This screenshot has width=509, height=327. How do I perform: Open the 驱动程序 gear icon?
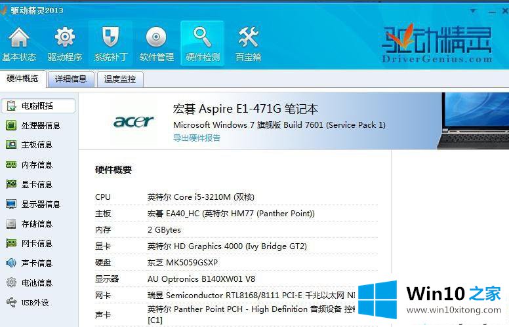click(64, 37)
